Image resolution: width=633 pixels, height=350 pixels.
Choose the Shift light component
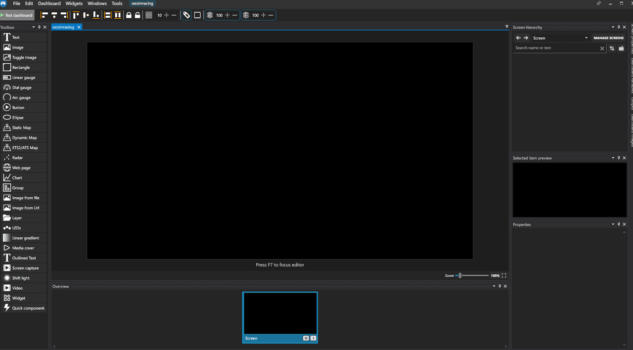tap(23, 278)
